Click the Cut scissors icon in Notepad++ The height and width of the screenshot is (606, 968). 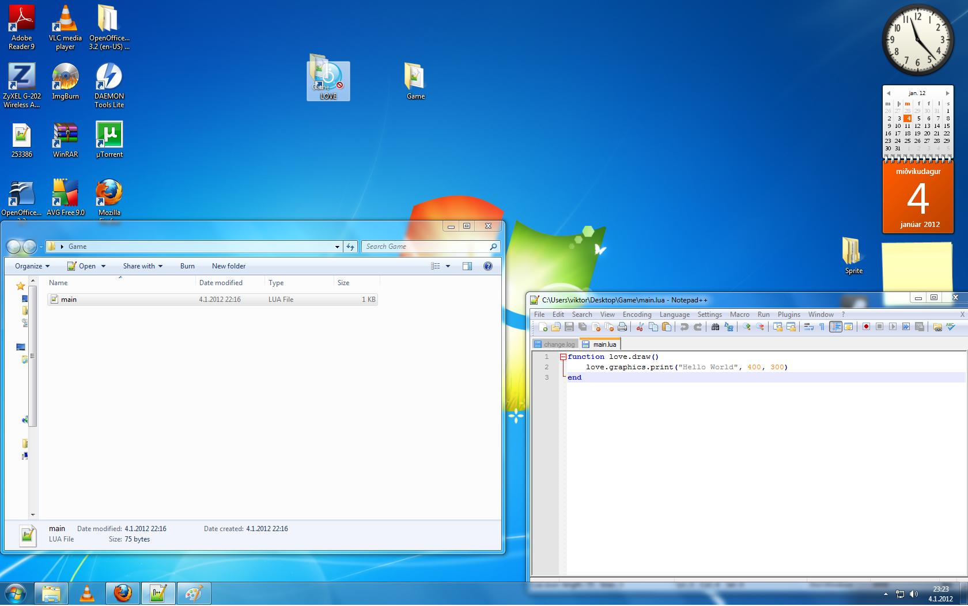pyautogui.click(x=640, y=327)
